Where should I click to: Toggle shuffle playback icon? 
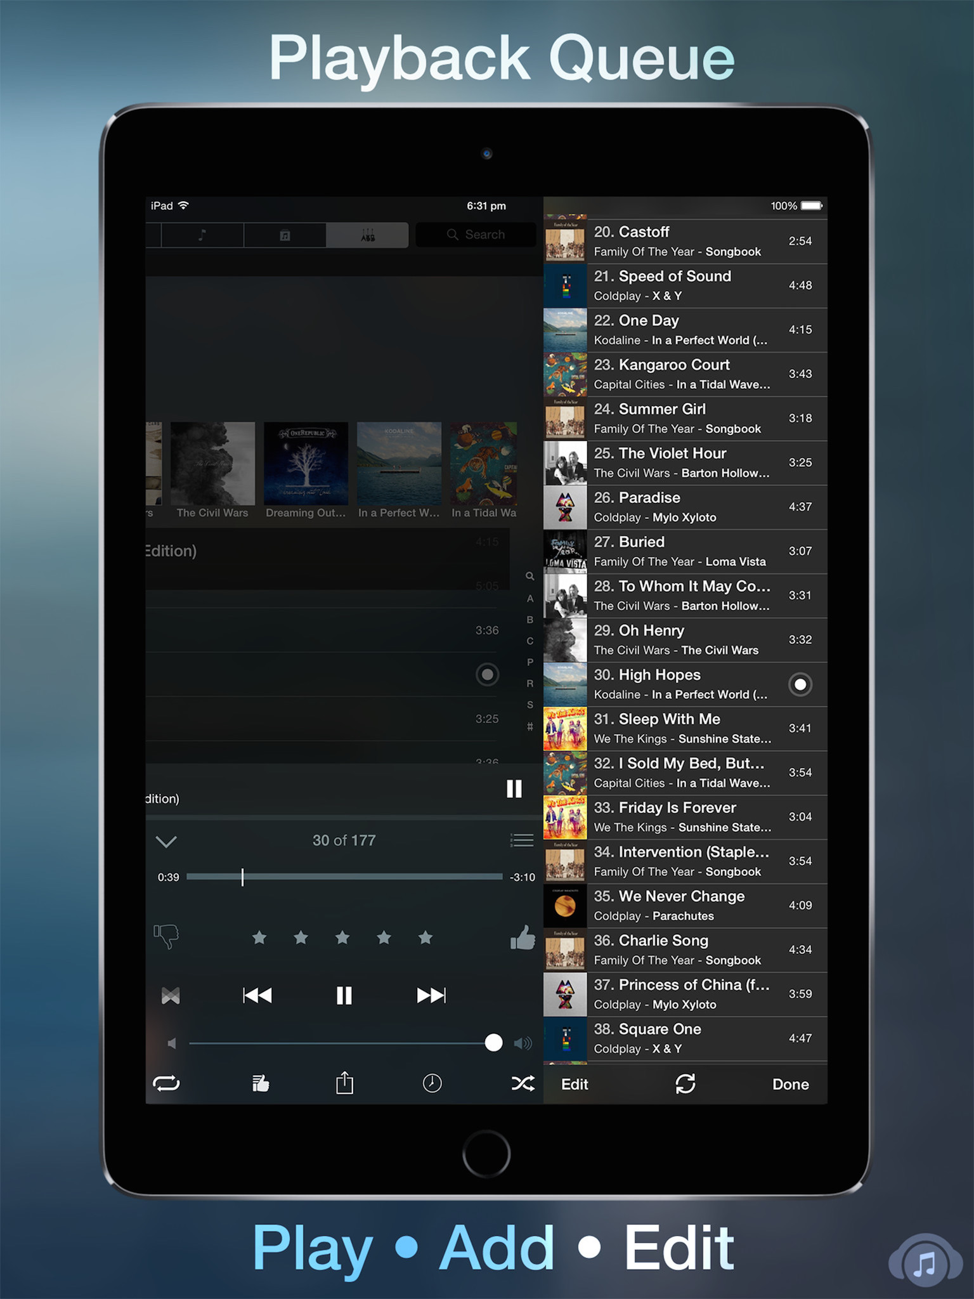523,1083
